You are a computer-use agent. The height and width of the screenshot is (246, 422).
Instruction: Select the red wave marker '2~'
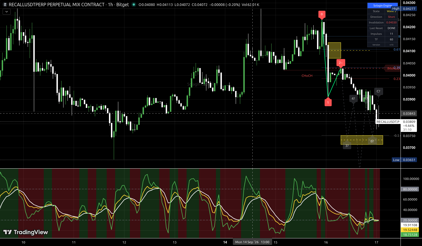(x=341, y=63)
